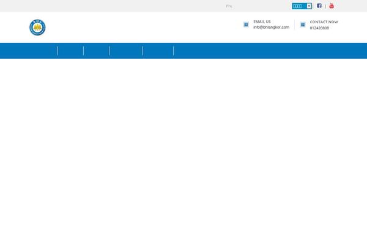Click the phone number 012420808
Viewport: 367px width, 245px height.
point(319,28)
